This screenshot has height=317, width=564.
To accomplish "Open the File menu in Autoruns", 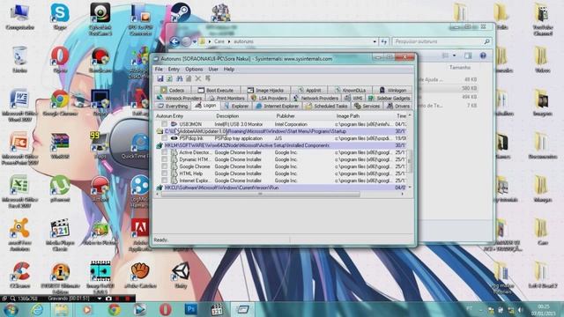I will 159,69.
